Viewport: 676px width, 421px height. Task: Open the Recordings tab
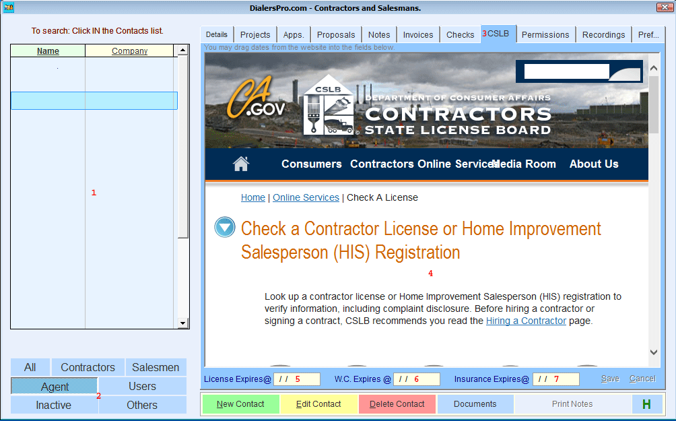(603, 34)
